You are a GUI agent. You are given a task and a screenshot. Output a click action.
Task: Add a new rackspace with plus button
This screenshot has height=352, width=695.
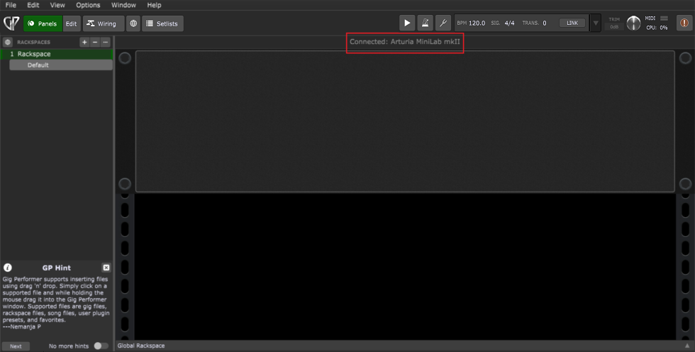pyautogui.click(x=84, y=42)
